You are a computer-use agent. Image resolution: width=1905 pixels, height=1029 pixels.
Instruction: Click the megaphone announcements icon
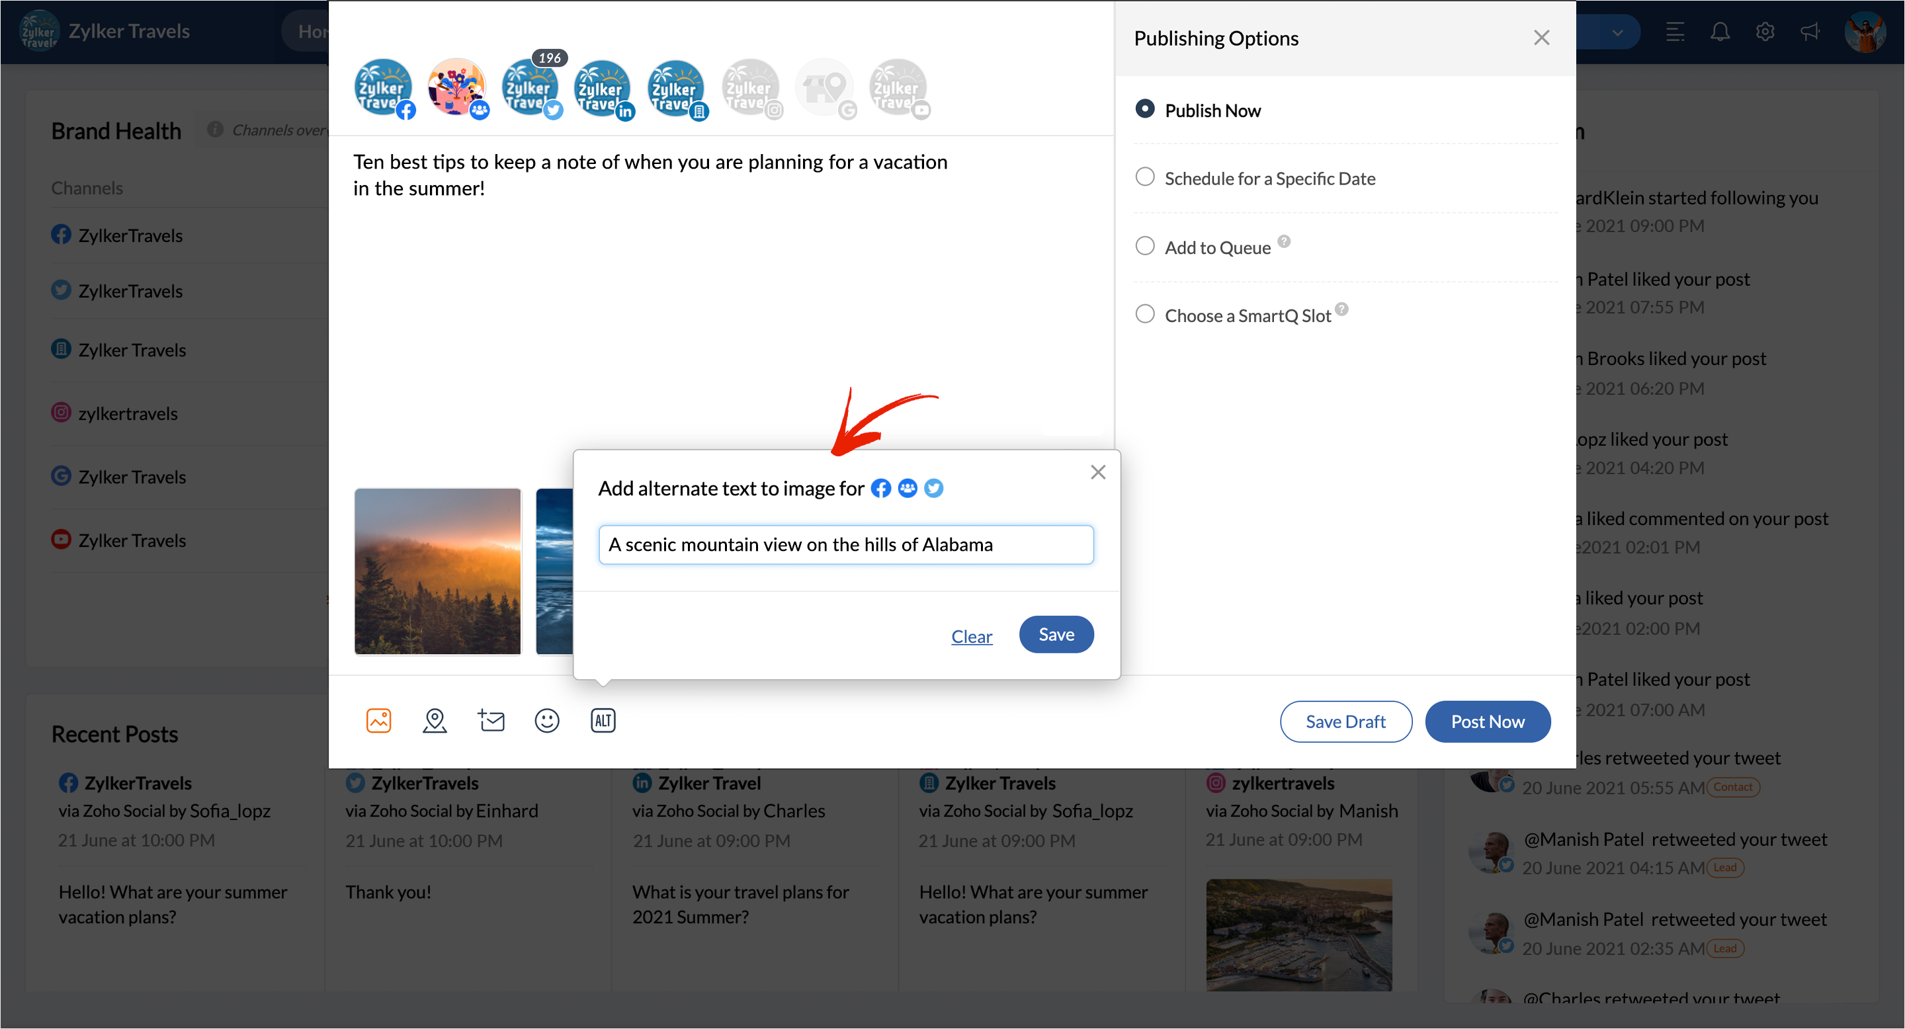click(1810, 32)
